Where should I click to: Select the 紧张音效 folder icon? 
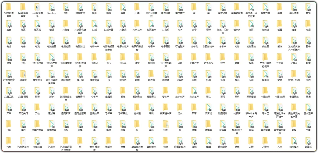click(137, 91)
